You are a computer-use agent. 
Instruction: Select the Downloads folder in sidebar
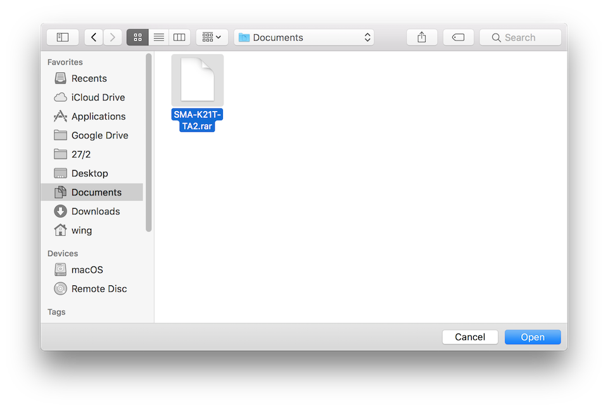coord(95,211)
